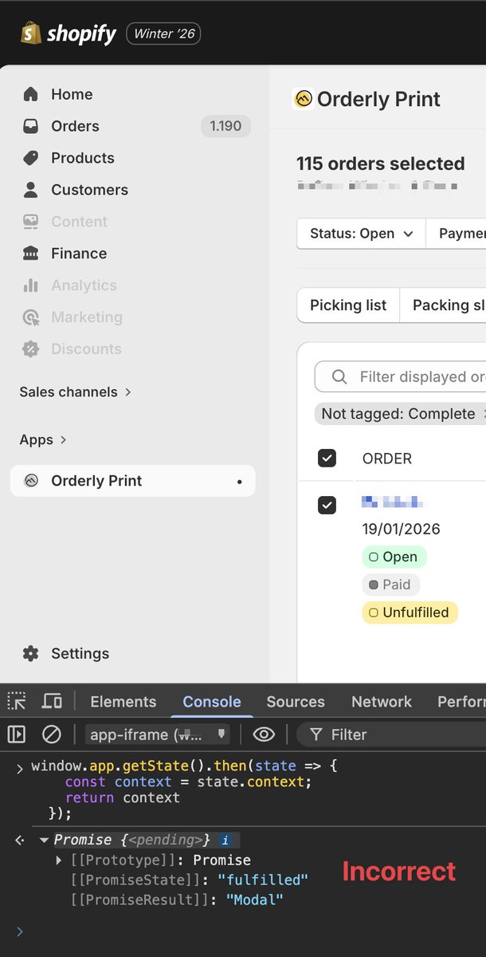
Task: Open Orderly Print app in sidebar
Action: point(132,481)
